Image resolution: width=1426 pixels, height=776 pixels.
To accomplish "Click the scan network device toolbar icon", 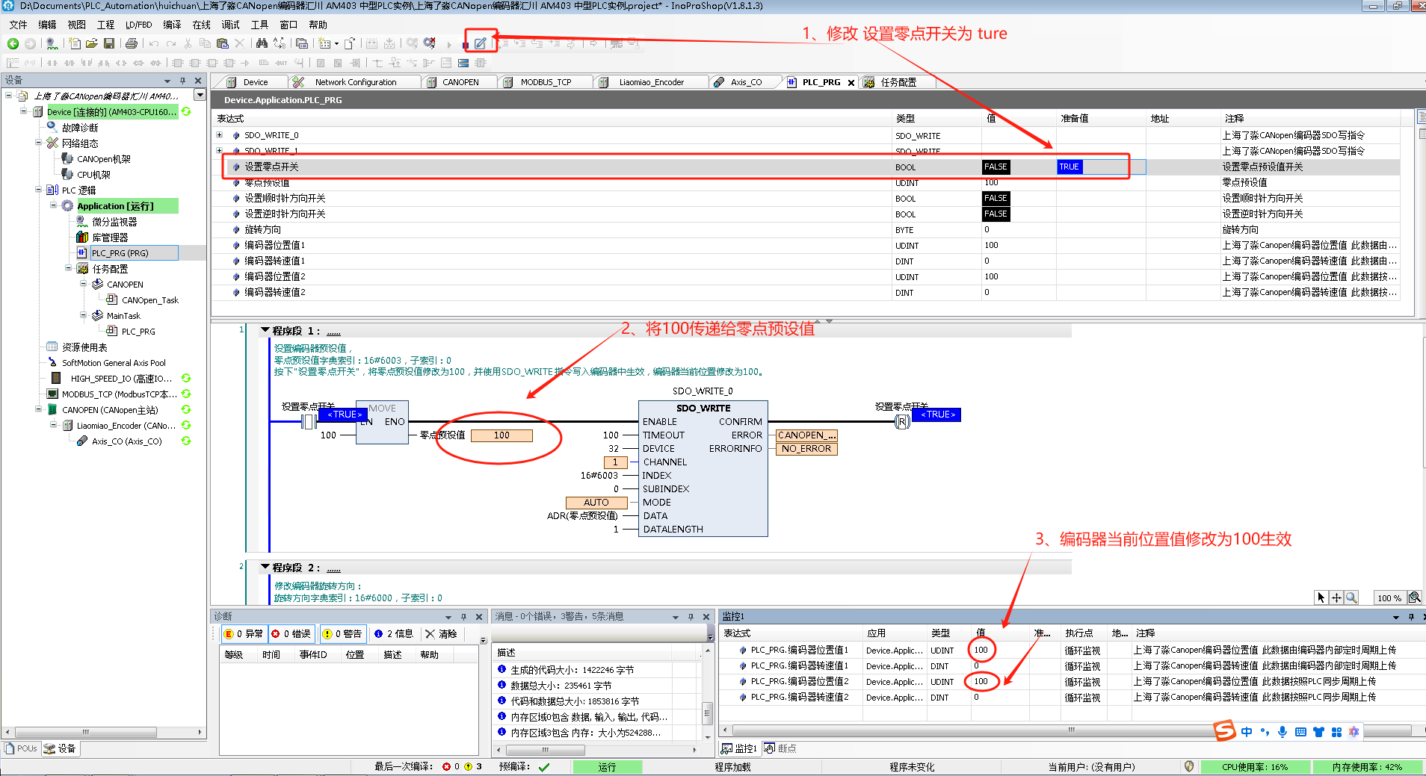I will coord(51,43).
